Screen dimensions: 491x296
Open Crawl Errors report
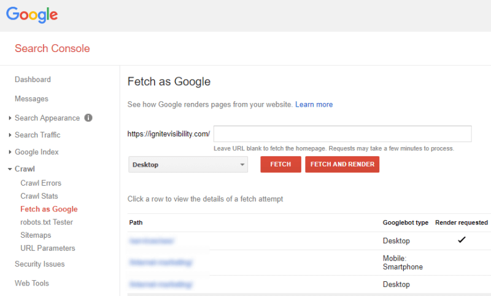[x=41, y=183]
